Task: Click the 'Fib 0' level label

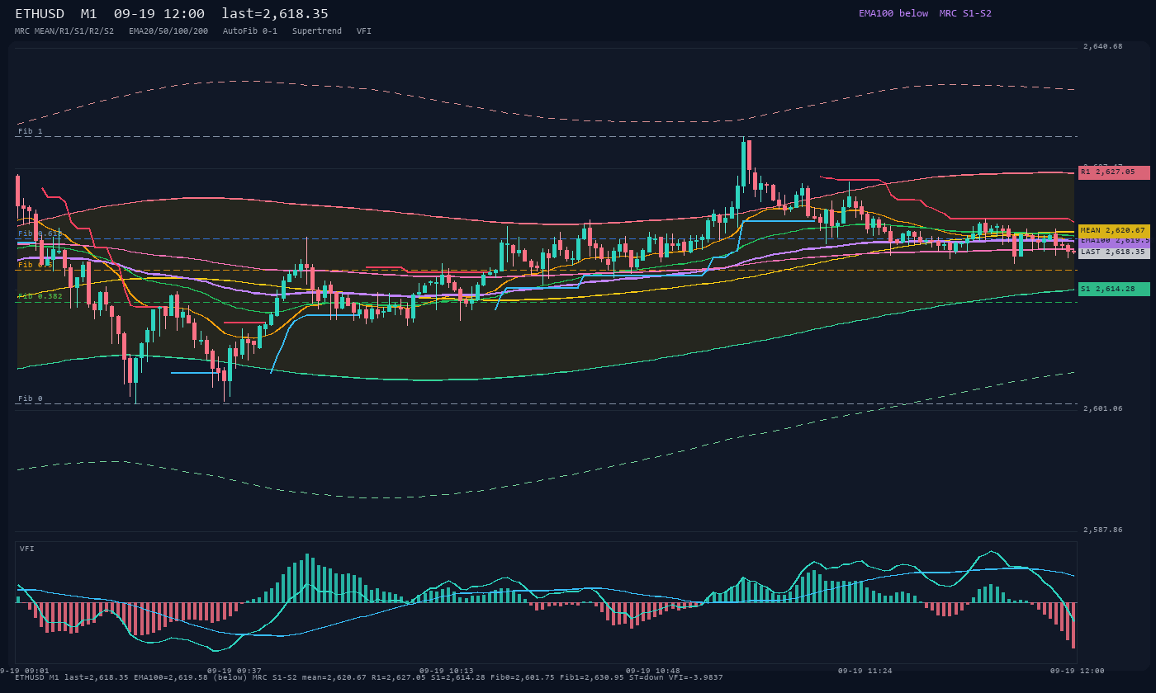Action: (x=31, y=398)
